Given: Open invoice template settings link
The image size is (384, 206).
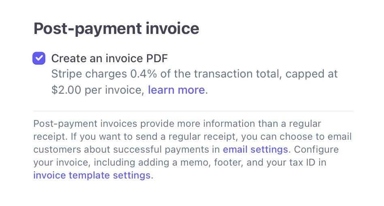Looking at the screenshot, I should click(x=92, y=175).
